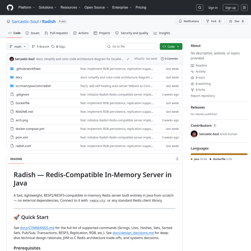The width and height of the screenshot is (251, 251).
Task: Expand the Platform menu in the header
Action: [26, 7]
